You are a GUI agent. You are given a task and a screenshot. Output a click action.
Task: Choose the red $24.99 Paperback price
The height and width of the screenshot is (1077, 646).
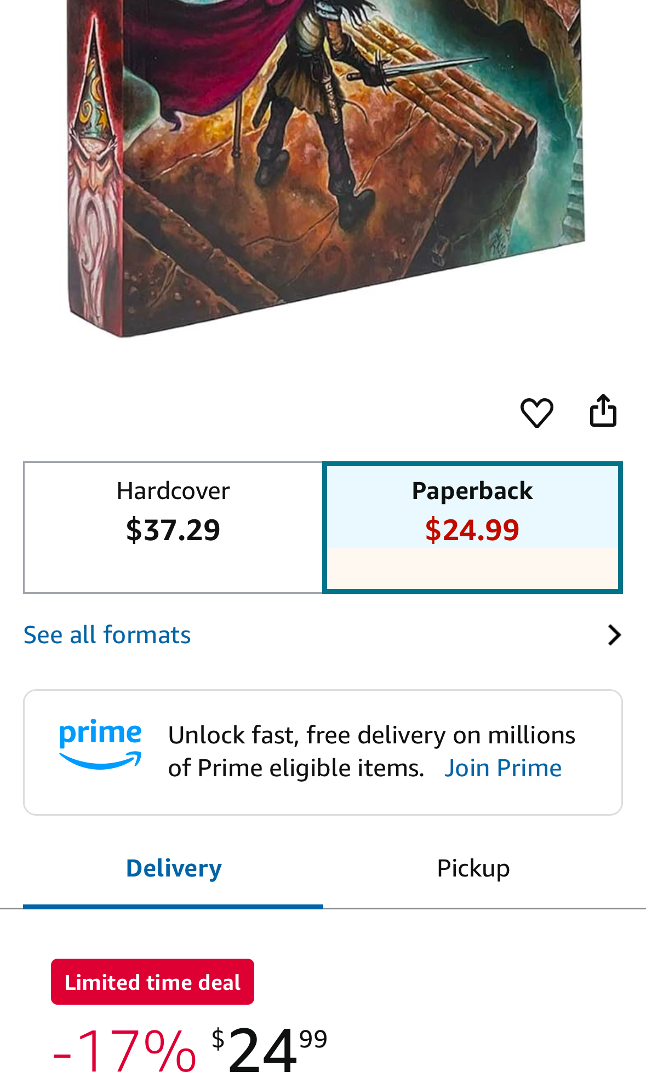click(472, 530)
